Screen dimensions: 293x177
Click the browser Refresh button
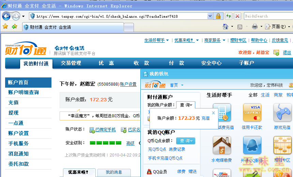(228, 16)
